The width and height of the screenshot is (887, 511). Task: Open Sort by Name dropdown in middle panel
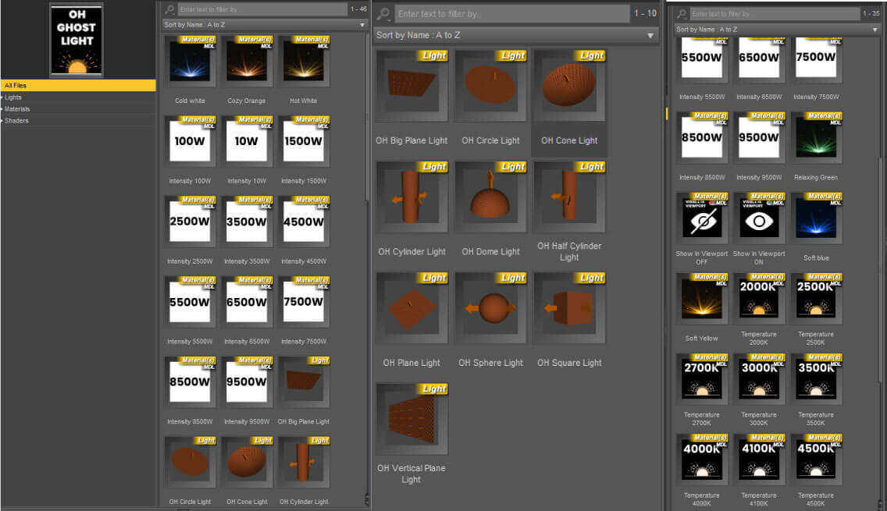[x=515, y=35]
